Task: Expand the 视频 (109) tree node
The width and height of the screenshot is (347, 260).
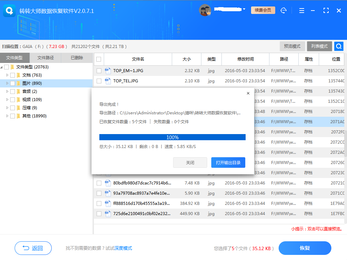Action: click(x=7, y=100)
